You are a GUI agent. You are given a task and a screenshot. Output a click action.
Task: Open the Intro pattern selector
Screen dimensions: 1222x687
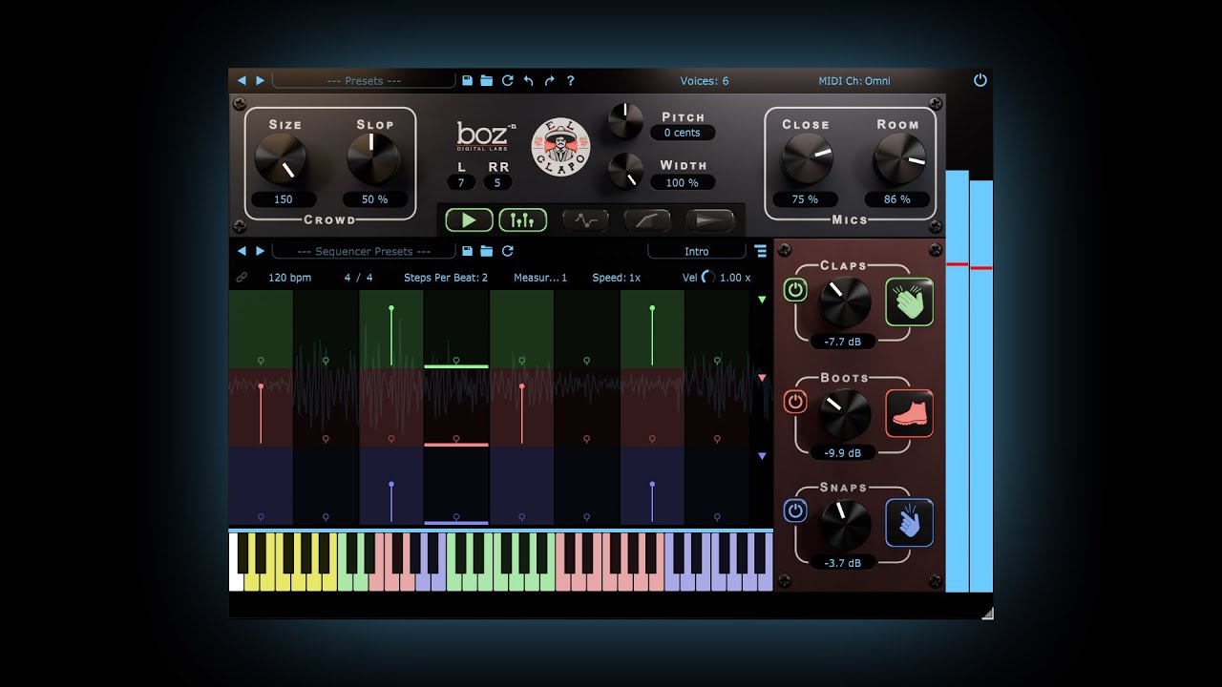[697, 251]
